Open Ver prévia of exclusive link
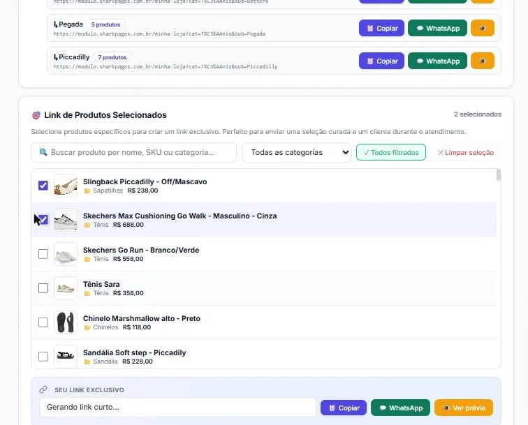 coord(464,408)
